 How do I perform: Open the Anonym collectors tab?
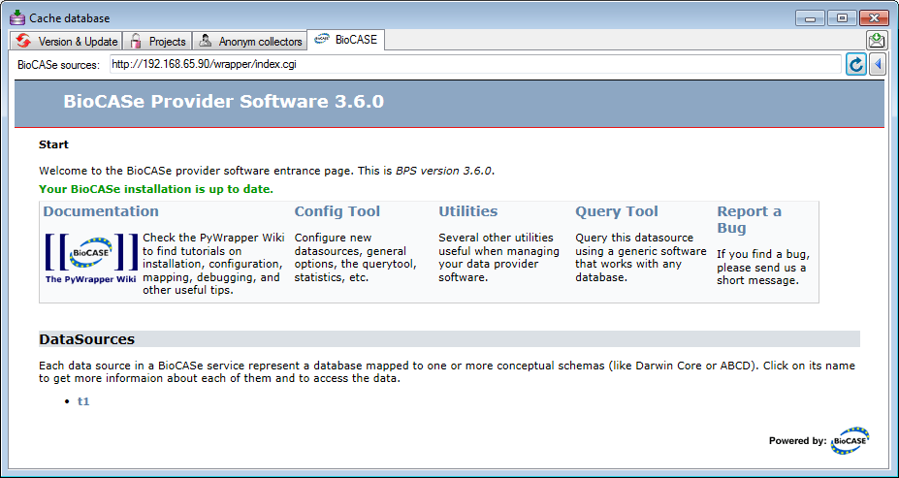point(249,42)
